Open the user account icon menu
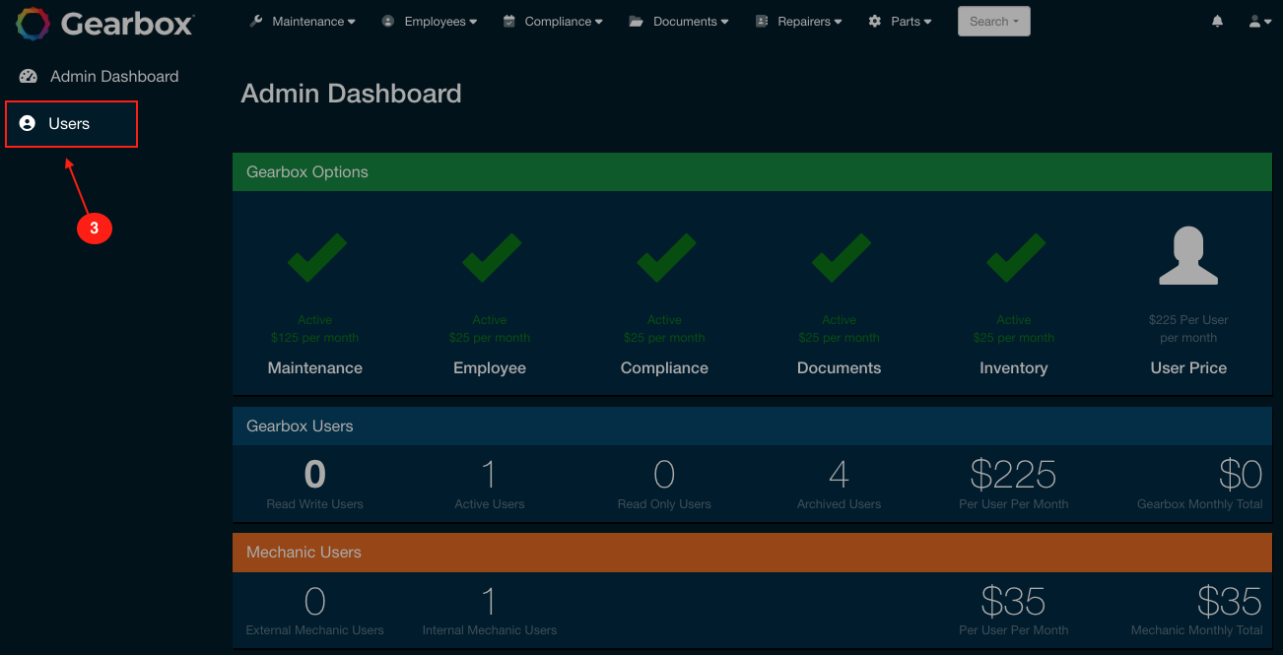The width and height of the screenshot is (1283, 655). pyautogui.click(x=1259, y=21)
